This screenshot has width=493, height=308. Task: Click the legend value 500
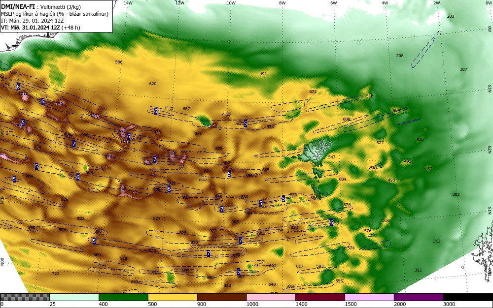(152, 304)
